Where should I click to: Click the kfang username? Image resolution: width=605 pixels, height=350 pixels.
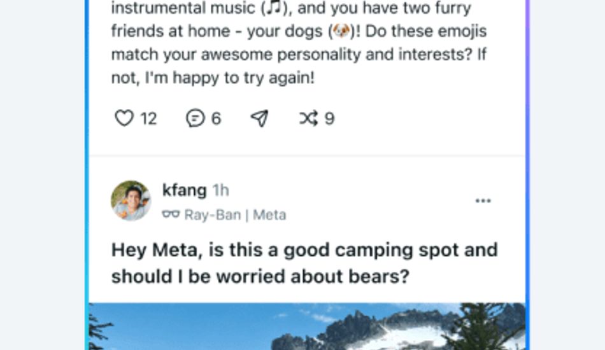tap(184, 190)
